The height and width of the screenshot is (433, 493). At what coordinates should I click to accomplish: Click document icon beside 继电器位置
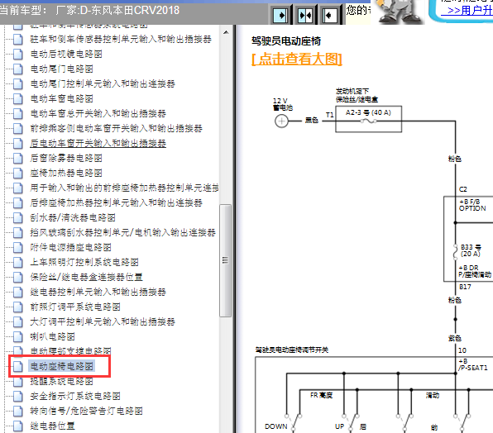(18, 426)
